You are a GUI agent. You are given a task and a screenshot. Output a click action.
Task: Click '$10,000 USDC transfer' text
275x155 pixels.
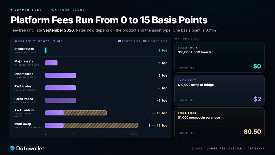tap(195, 52)
